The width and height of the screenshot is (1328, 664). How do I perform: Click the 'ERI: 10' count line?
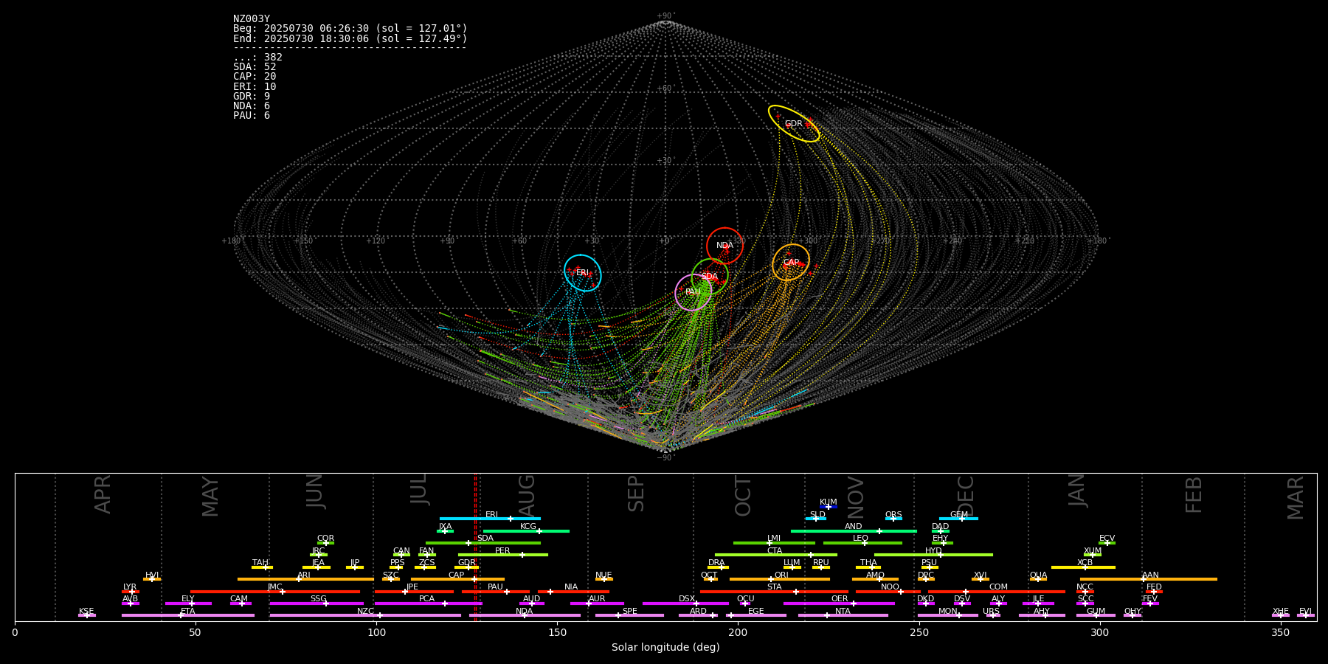255,87
